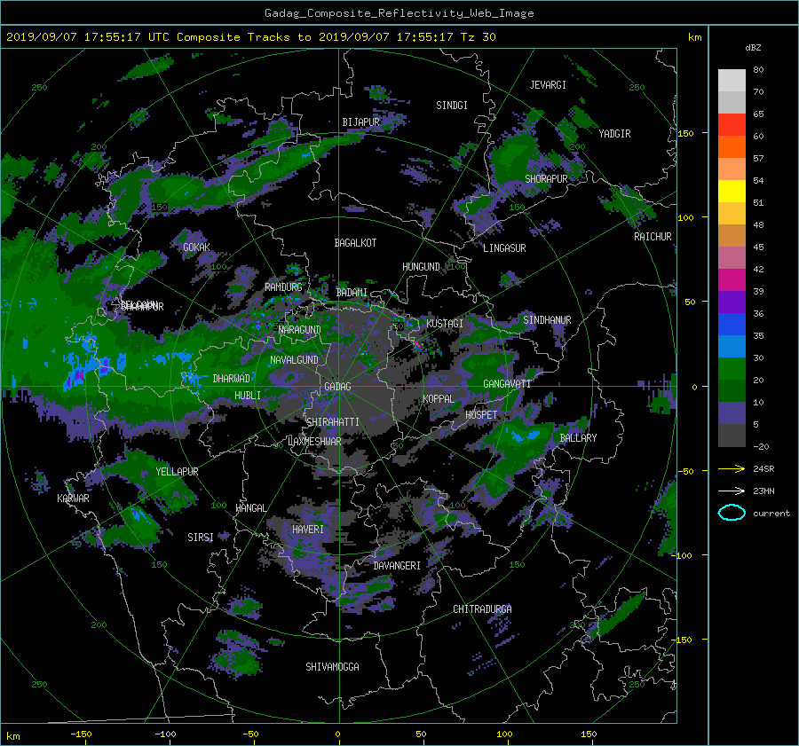The width and height of the screenshot is (799, 746).
Task: Click the SHIVAMOGGA city label
Action: tap(332, 666)
